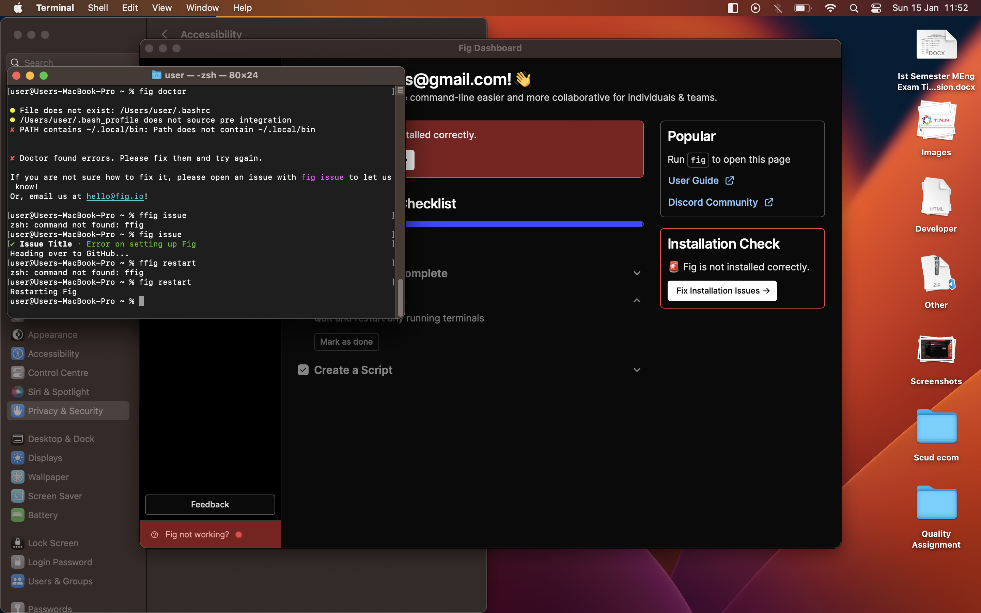Select the Ist Semester MEng docx file
The image size is (981, 613).
point(936,44)
